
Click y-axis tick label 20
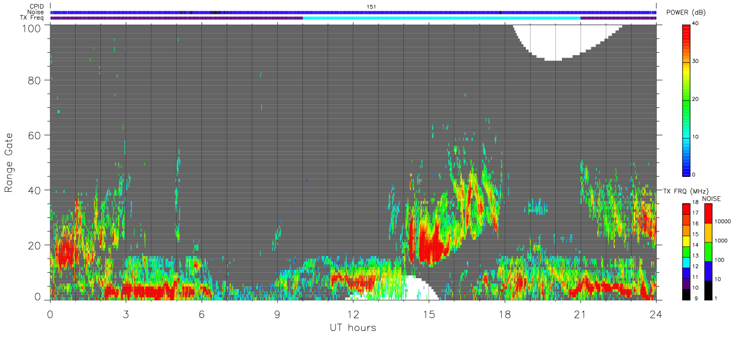pyautogui.click(x=34, y=245)
